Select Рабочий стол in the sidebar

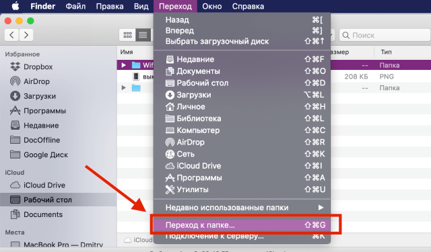coord(59,200)
